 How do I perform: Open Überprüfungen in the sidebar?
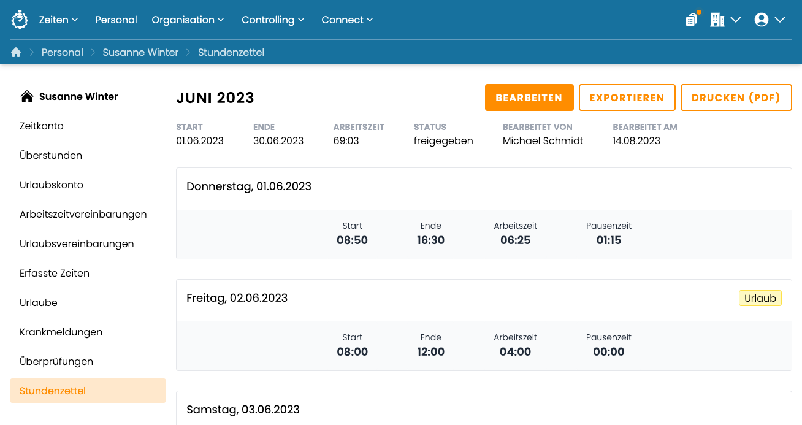(88, 361)
